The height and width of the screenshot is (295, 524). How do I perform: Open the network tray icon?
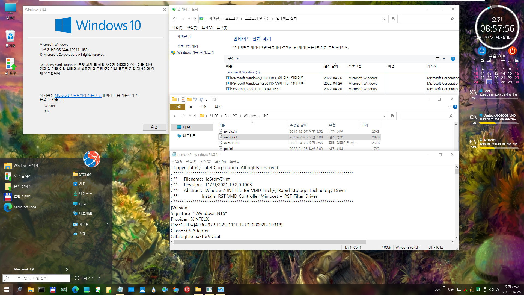459,290
